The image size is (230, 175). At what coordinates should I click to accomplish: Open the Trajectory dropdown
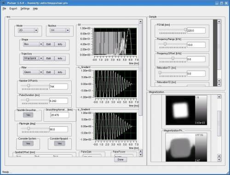coord(33,58)
